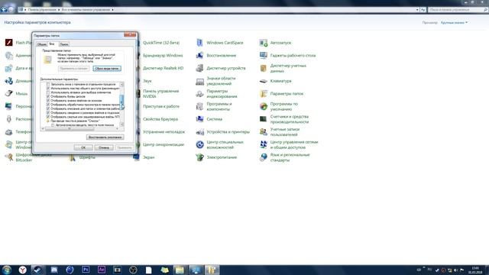This screenshot has width=489, height=275.
Task: Open the Электропитание icon
Action: click(200, 157)
